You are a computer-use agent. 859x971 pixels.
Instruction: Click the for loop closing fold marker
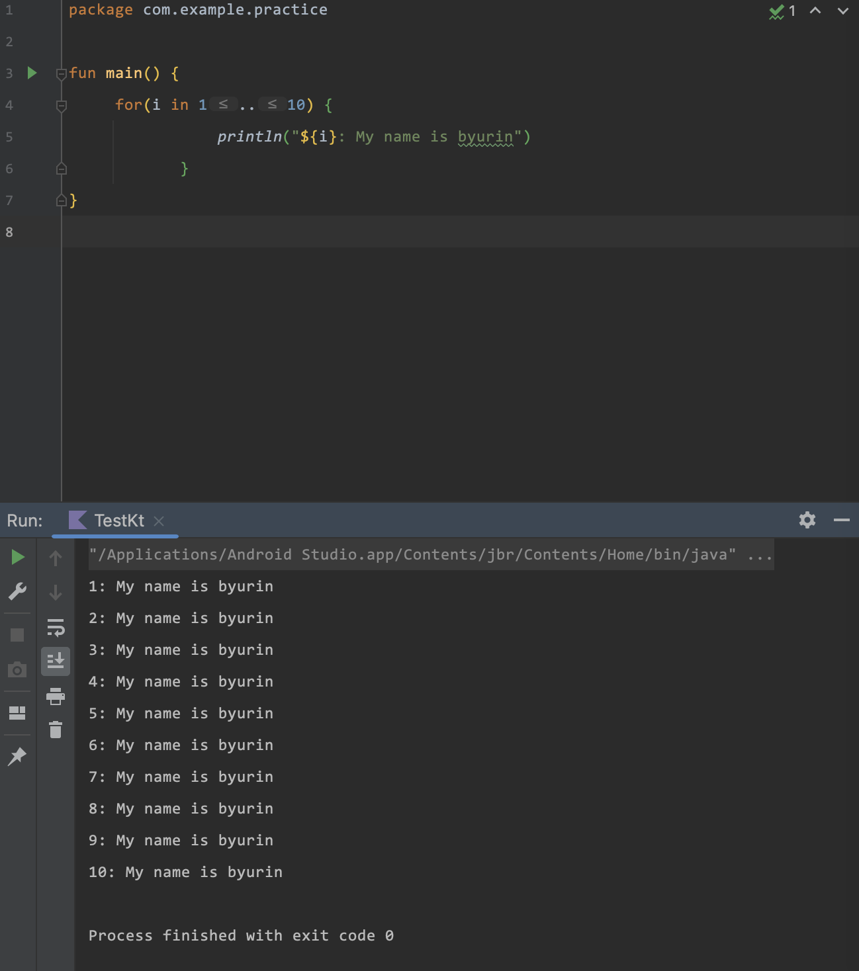pos(61,169)
